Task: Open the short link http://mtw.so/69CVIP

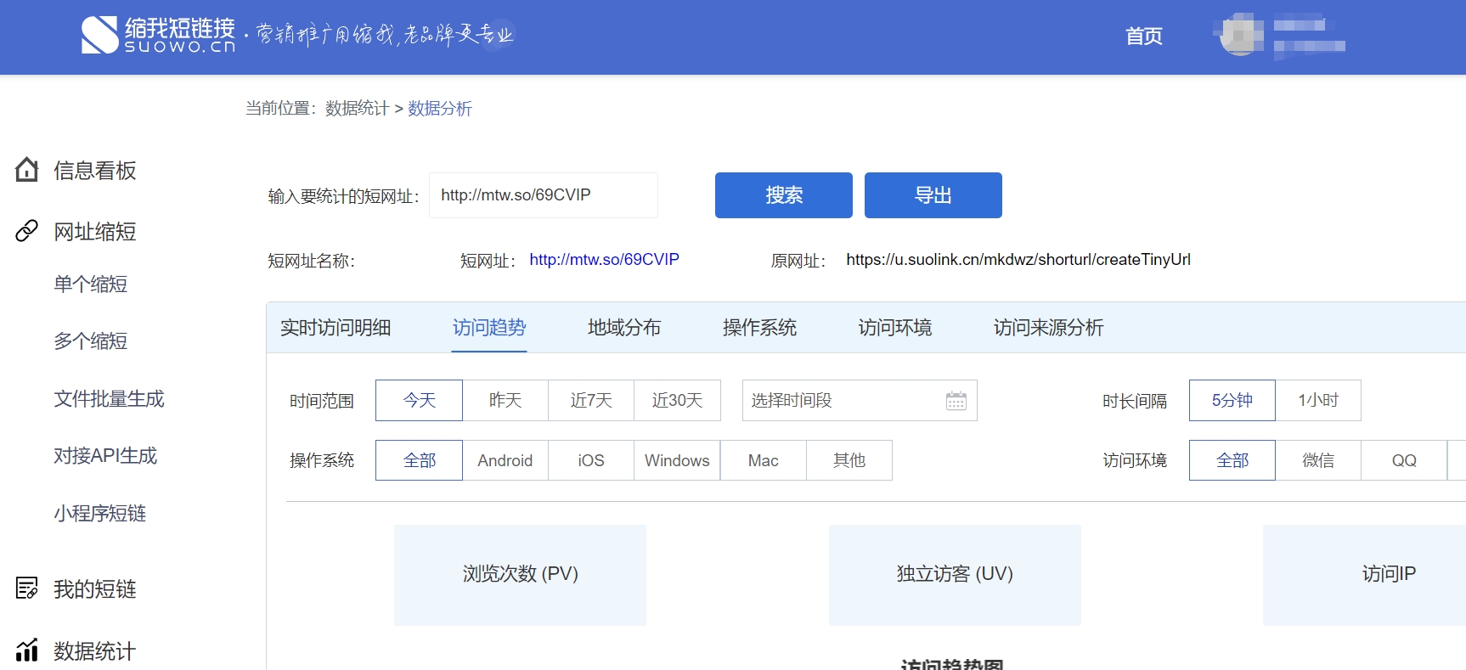Action: (604, 260)
